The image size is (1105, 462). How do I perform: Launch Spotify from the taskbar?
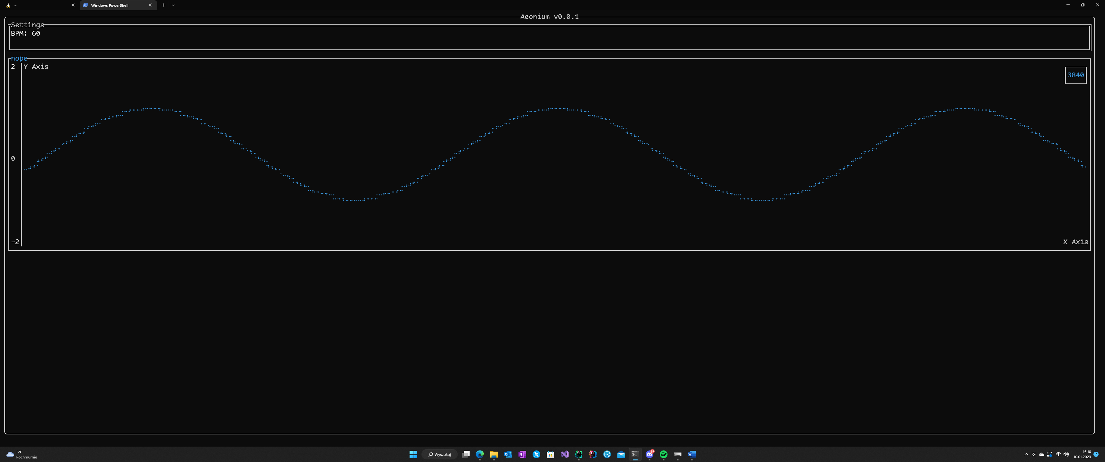[x=664, y=454]
